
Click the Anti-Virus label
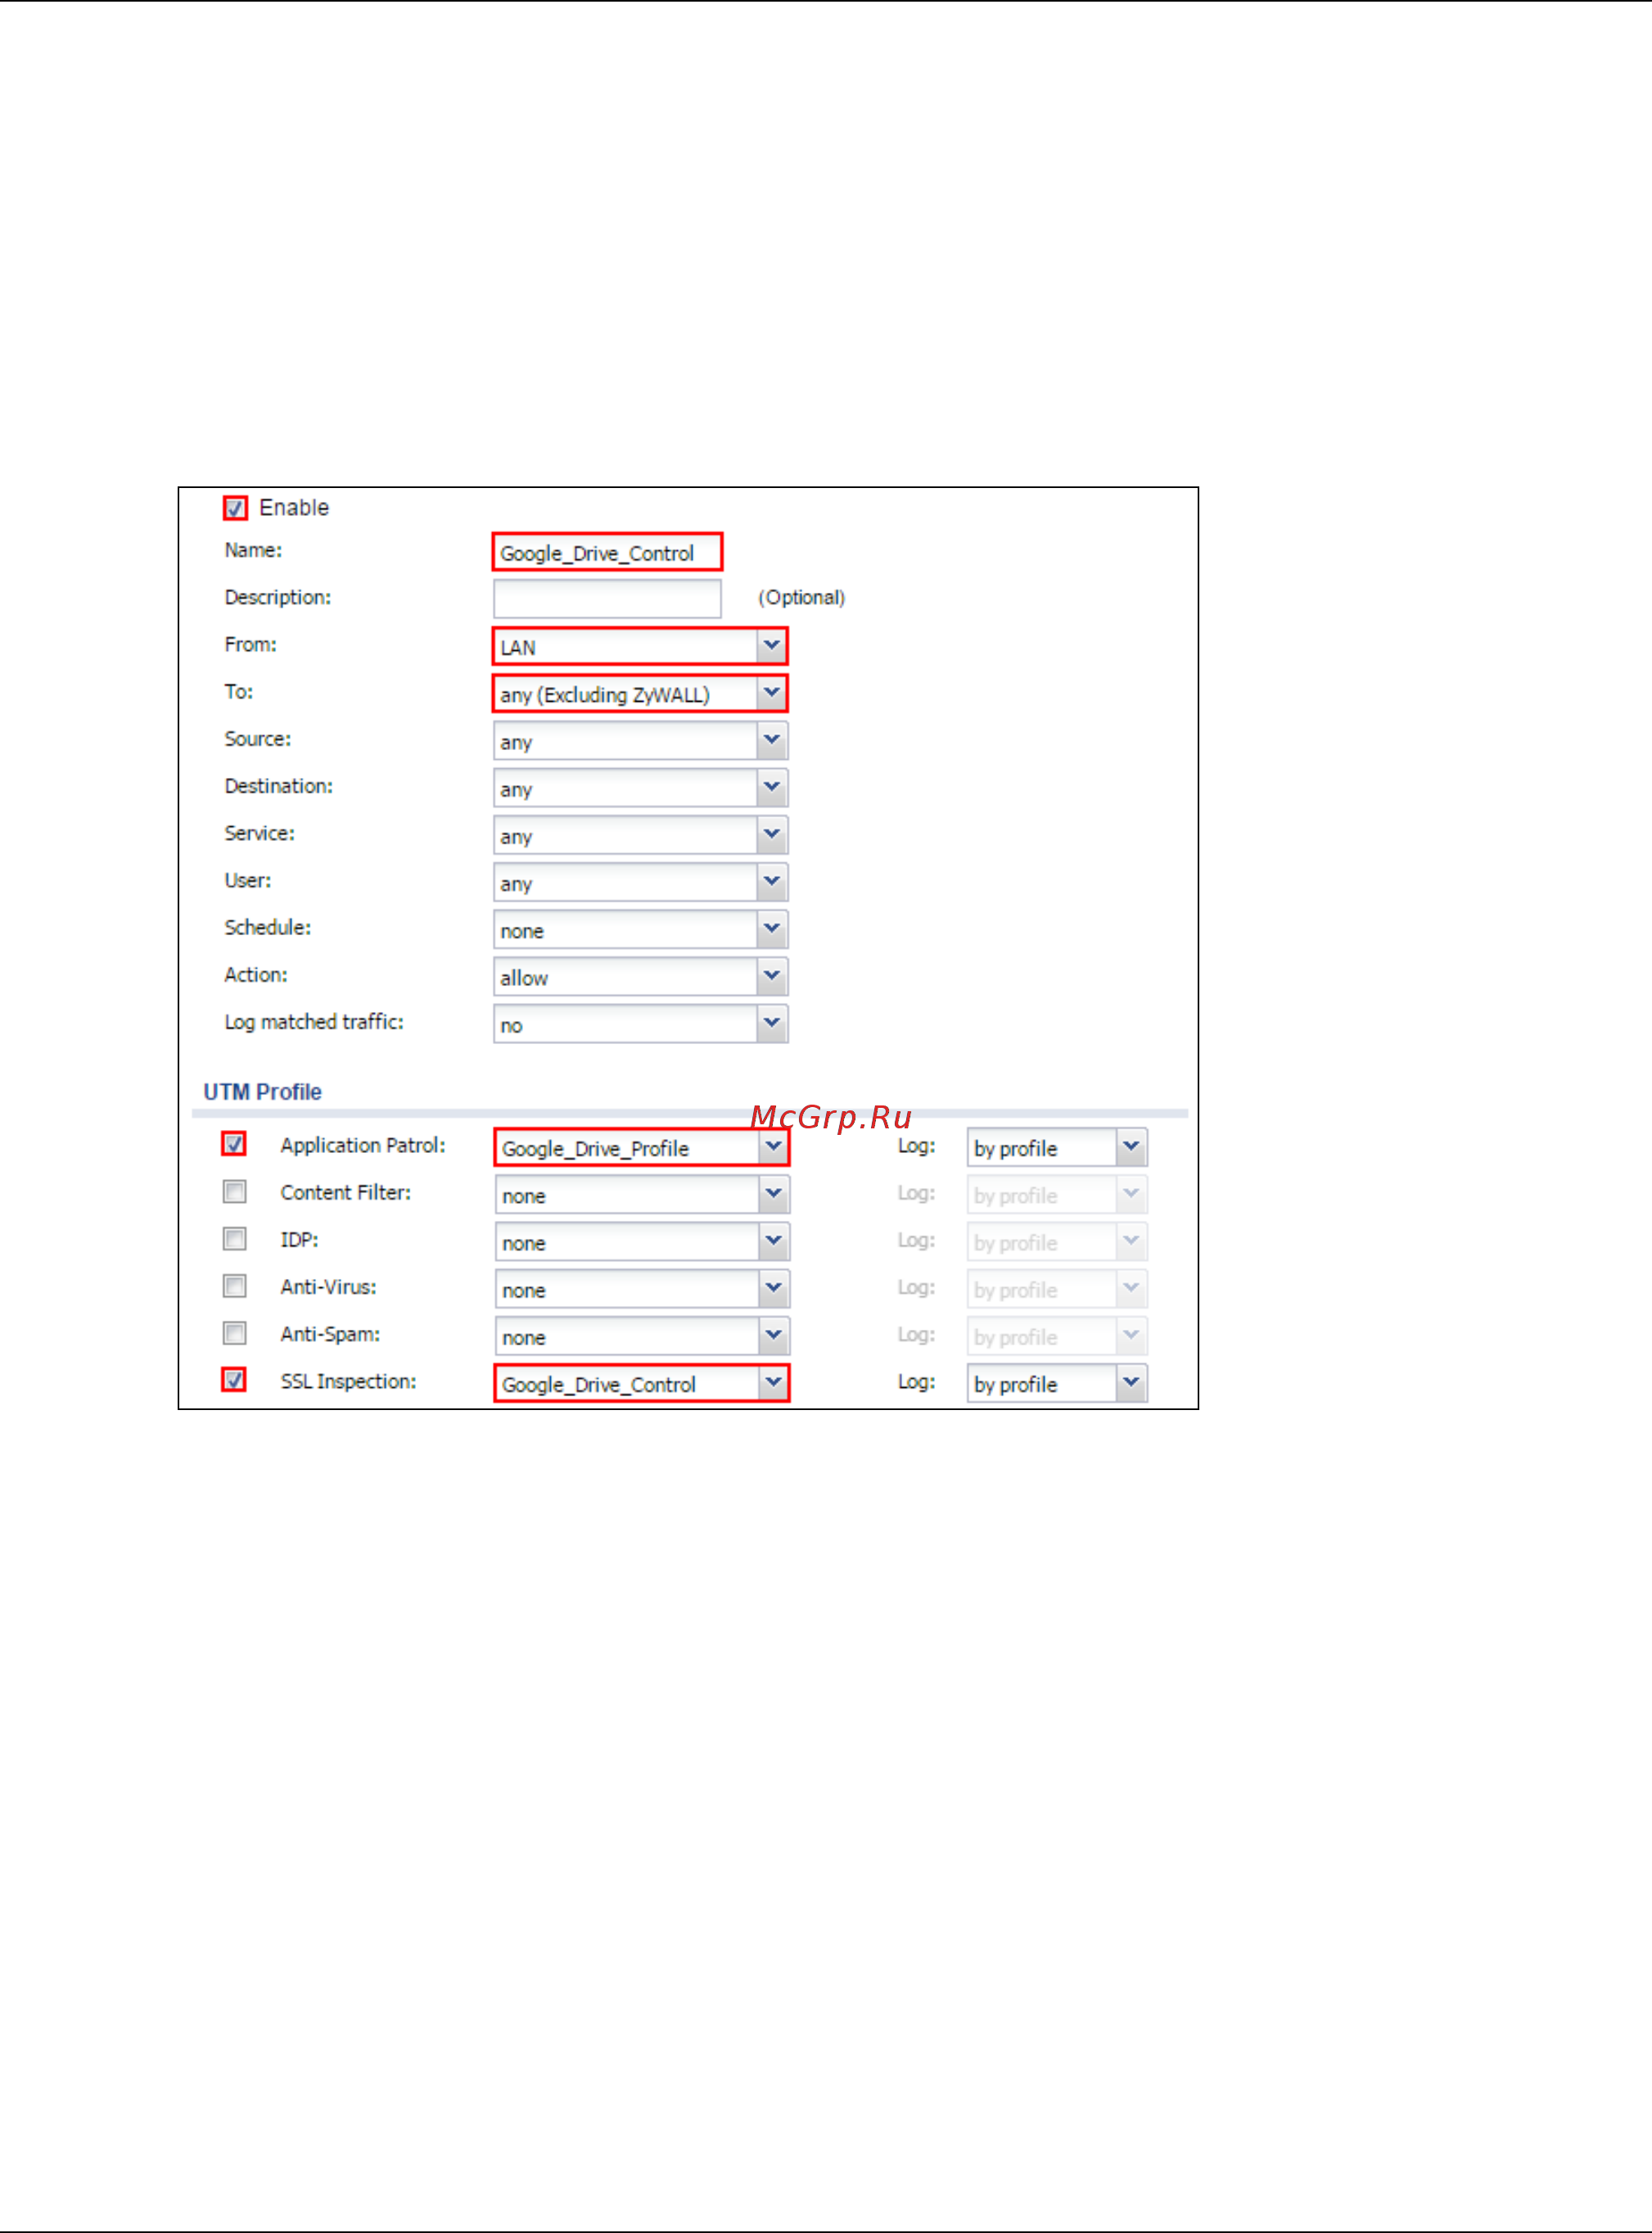328,1287
